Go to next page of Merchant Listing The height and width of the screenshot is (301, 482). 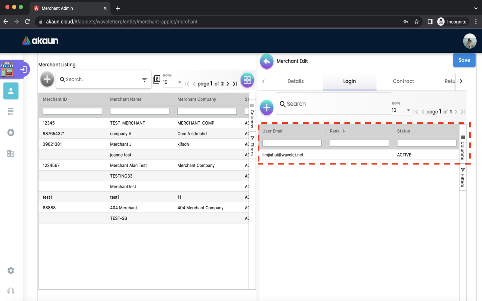coord(228,84)
